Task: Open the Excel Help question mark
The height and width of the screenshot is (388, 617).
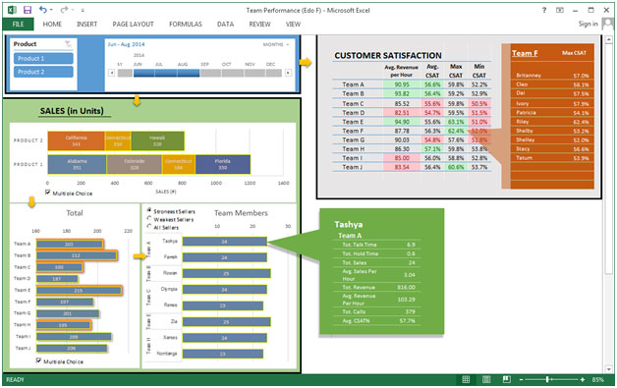Action: coord(544,10)
